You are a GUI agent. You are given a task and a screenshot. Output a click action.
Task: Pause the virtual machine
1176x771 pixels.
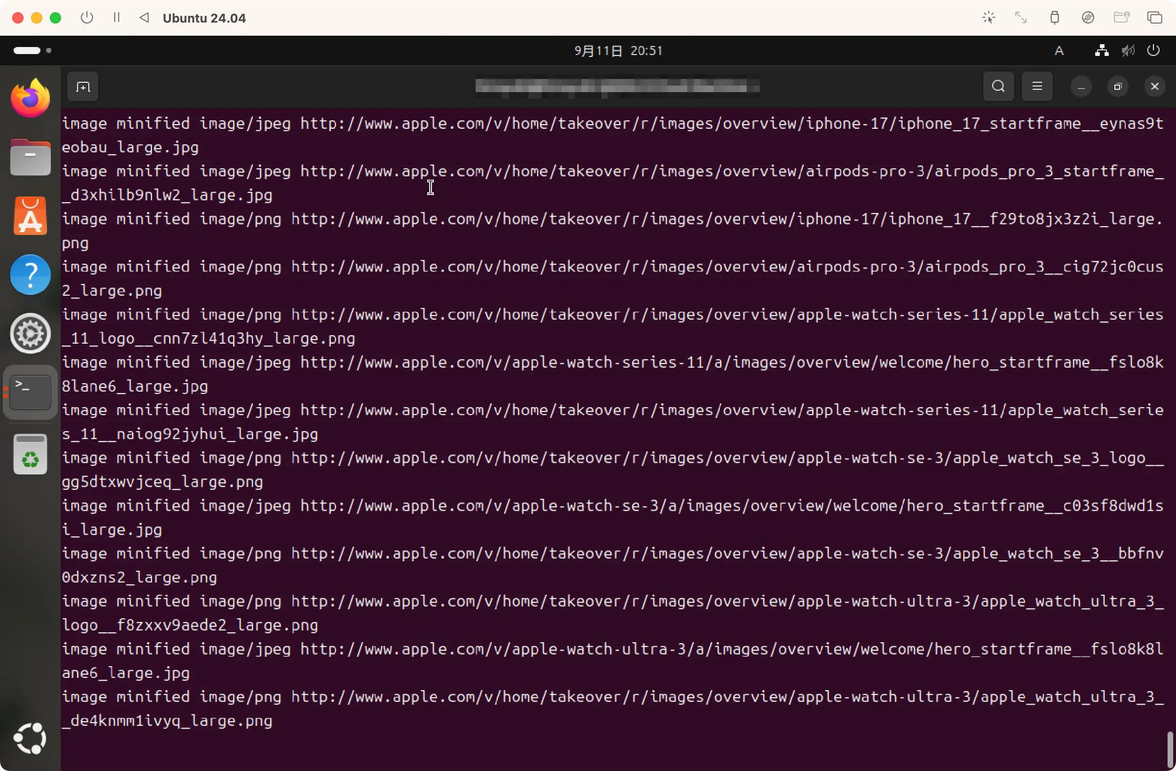[x=117, y=18]
